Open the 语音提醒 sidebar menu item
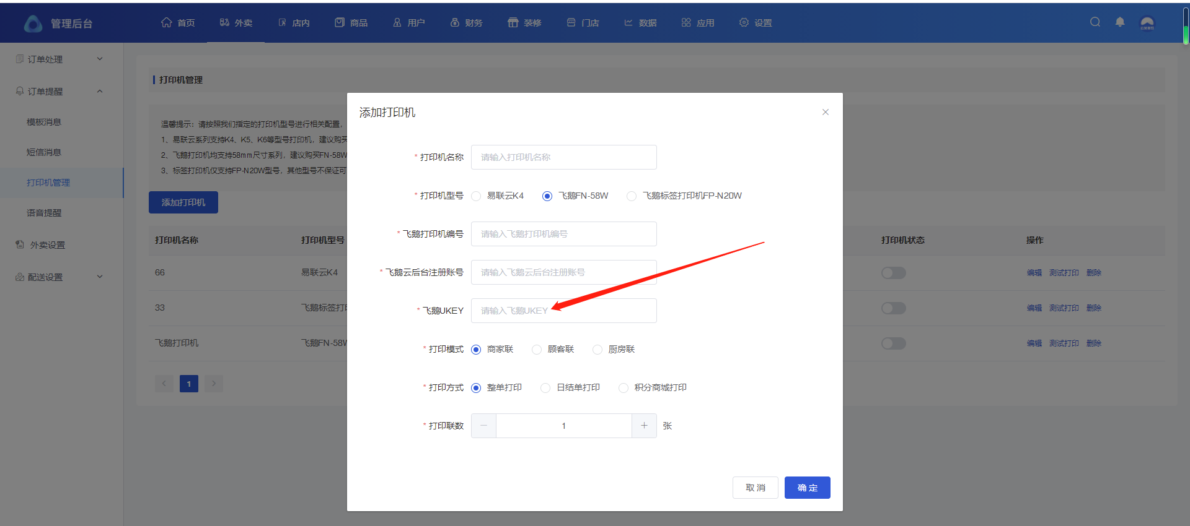 tap(44, 213)
